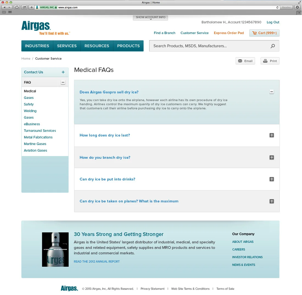Click the share icon in the toolbar
This screenshot has height=295, width=302.
pyautogui.click(x=24, y=7)
